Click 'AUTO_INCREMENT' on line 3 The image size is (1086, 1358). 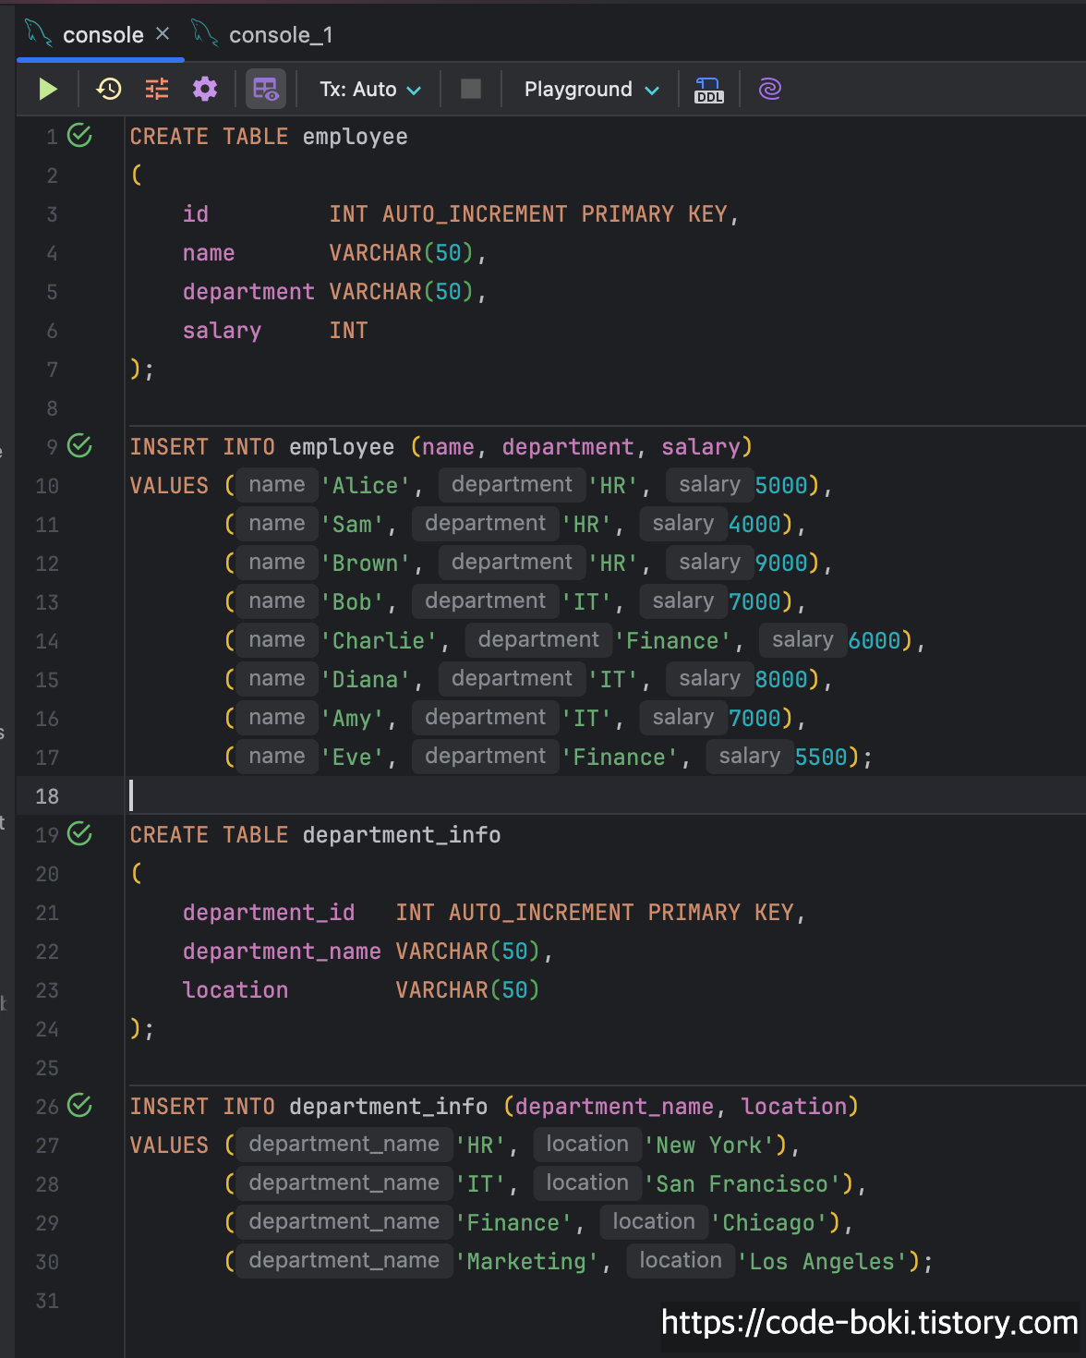pyautogui.click(x=475, y=214)
